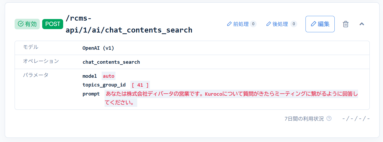Click the topics_group_id value [ 41 ]
383x142 pixels.
pos(140,85)
